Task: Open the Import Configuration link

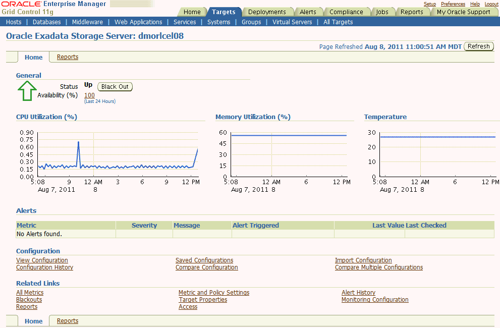Action: pyautogui.click(x=363, y=260)
